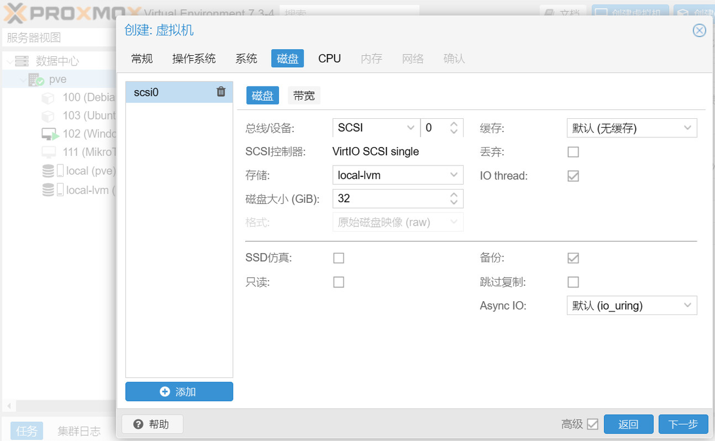Toggle the 备份 (backup) checkbox
Viewport: 715px width, 441px height.
pos(573,258)
